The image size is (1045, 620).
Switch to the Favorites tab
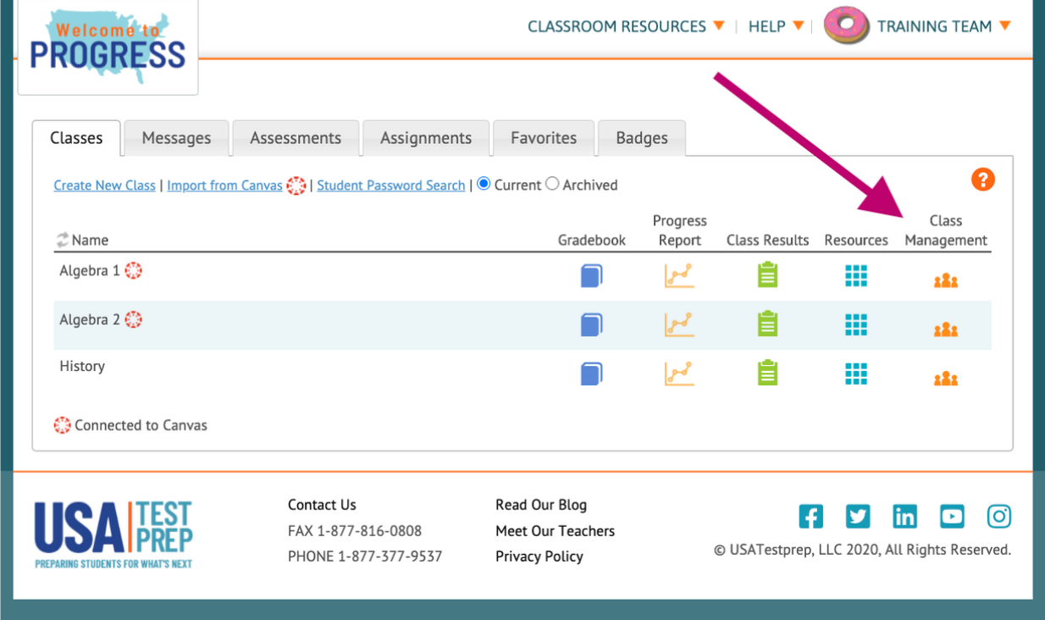544,138
